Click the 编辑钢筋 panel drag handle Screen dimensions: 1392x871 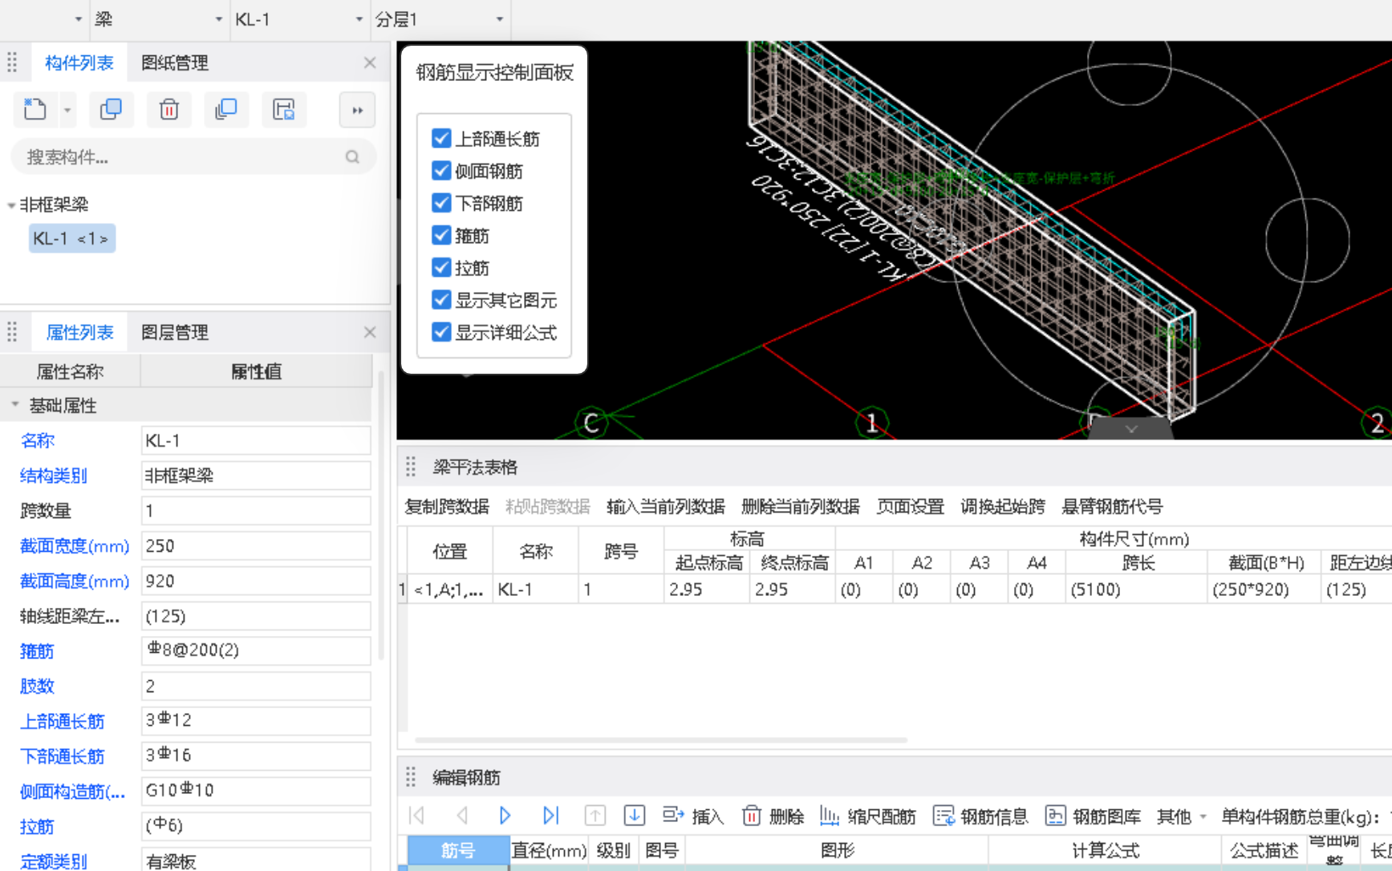[411, 777]
